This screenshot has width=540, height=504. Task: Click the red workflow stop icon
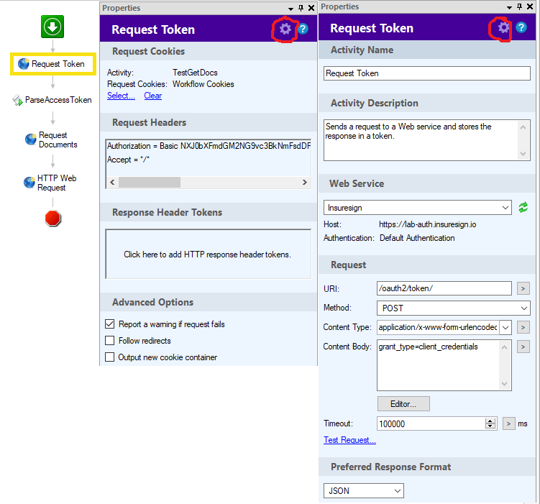pyautogui.click(x=52, y=219)
